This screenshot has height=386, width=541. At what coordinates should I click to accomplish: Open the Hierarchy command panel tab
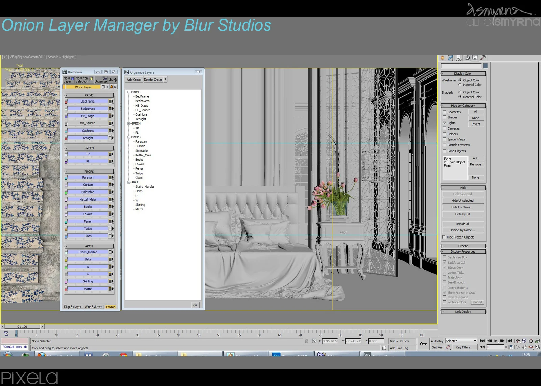[458, 58]
